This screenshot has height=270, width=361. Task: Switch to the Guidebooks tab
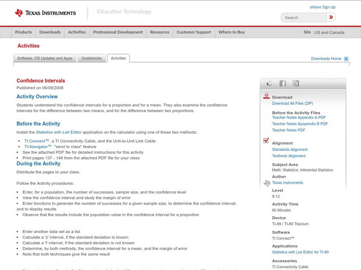coord(92,58)
